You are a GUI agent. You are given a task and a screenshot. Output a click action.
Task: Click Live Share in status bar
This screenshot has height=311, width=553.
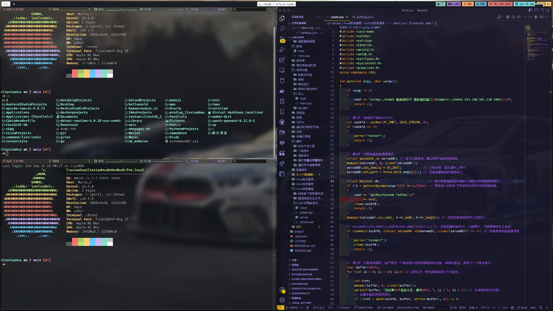(x=385, y=308)
